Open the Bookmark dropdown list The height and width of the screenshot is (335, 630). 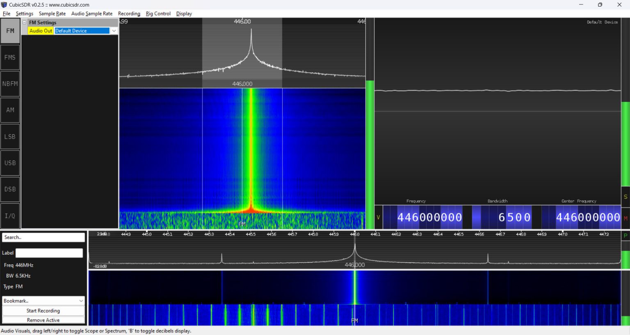[x=43, y=301]
